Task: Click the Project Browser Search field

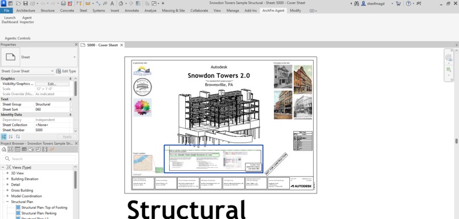Action: tap(39, 159)
